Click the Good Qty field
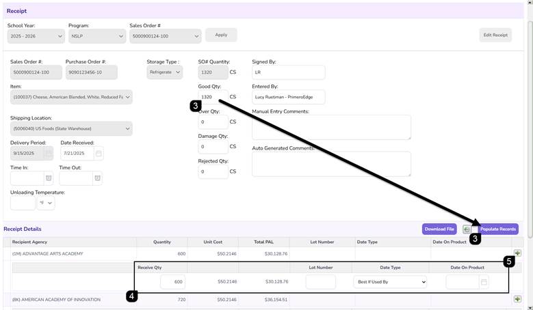Viewport: 533px width, 310px height. point(213,97)
